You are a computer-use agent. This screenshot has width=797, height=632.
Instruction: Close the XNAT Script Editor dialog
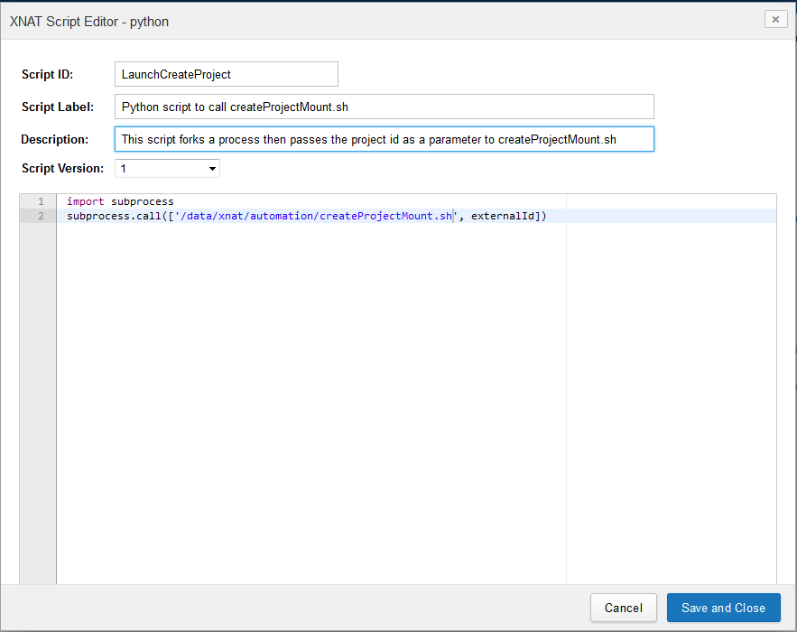coord(775,20)
